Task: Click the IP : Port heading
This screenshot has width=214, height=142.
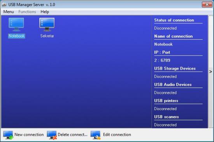Action: (162, 52)
